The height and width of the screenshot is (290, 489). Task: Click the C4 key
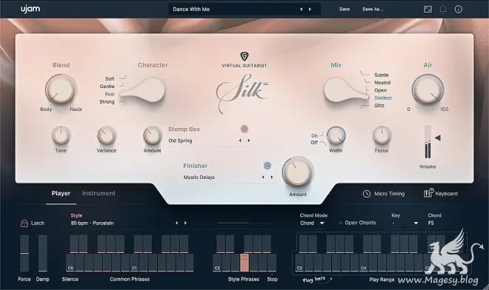pyautogui.click(x=364, y=263)
